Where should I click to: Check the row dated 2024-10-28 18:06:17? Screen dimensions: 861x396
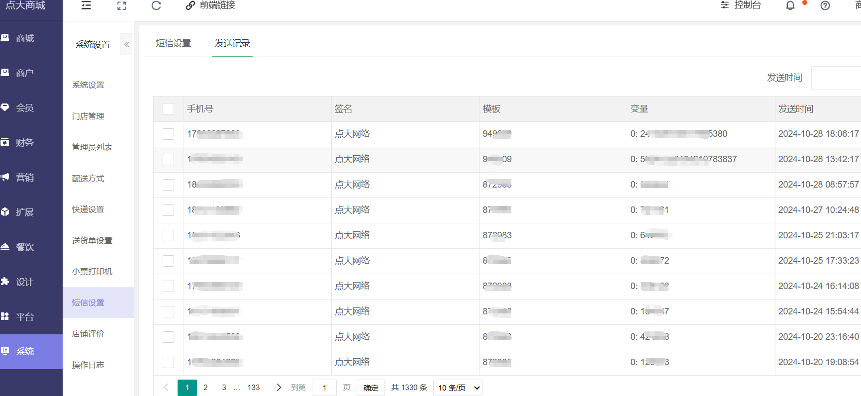point(169,134)
